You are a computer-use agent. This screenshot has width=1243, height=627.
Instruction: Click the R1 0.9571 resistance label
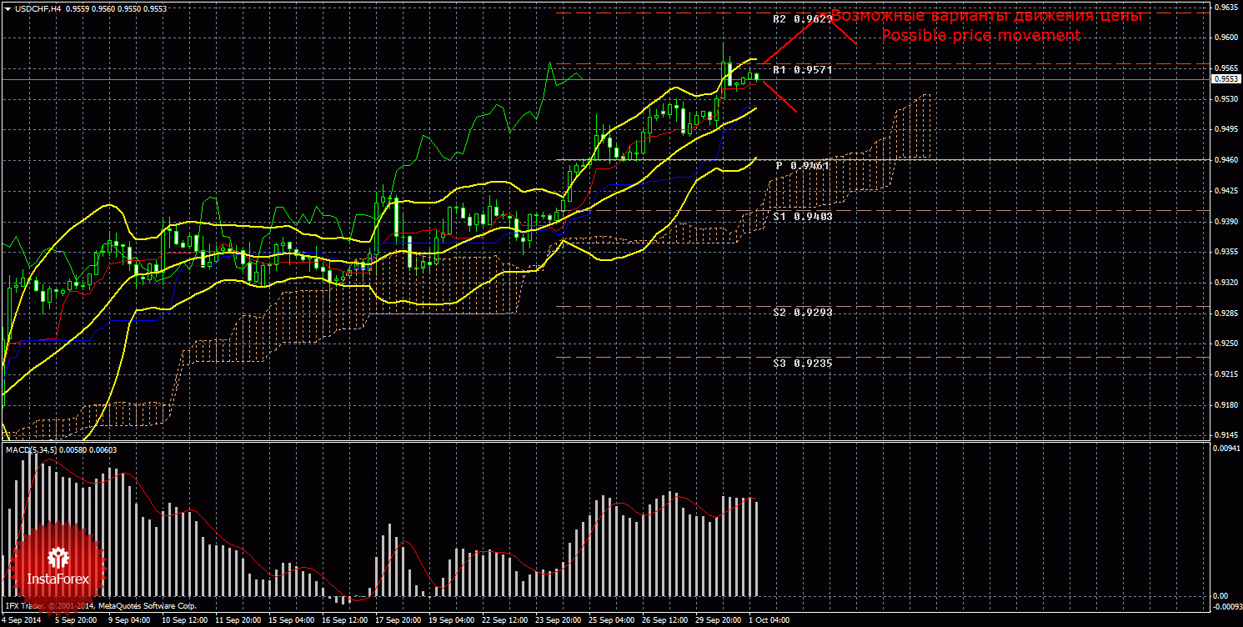pos(802,70)
